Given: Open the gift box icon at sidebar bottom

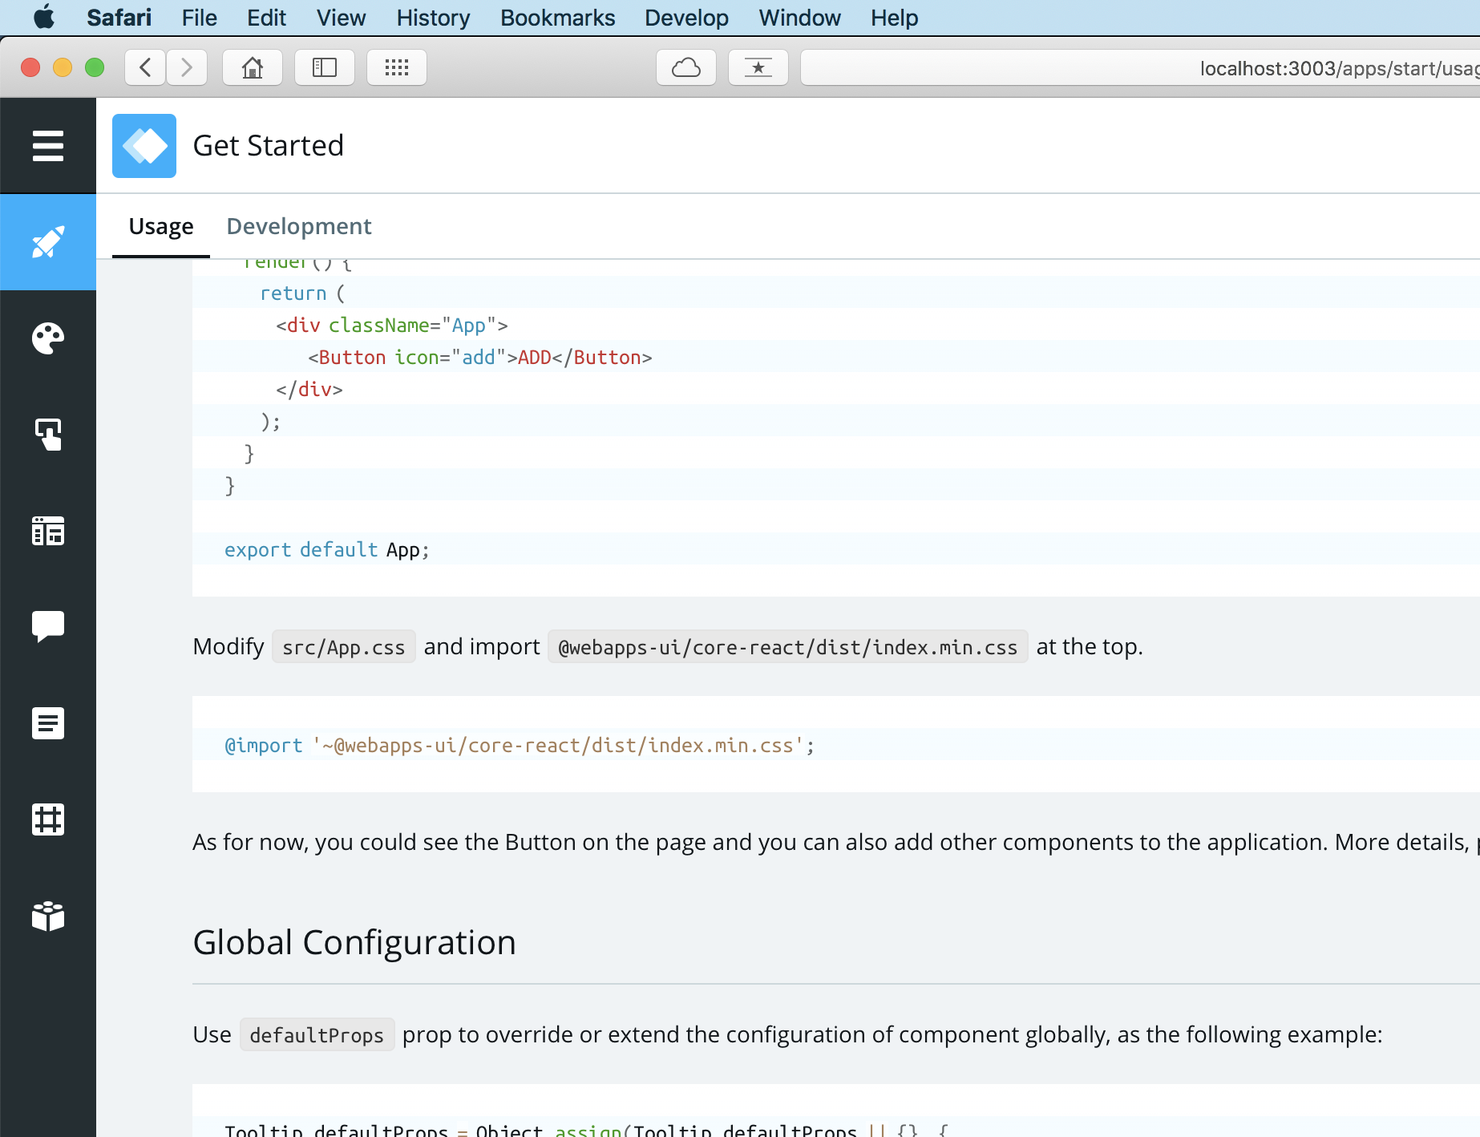Looking at the screenshot, I should click(x=47, y=916).
